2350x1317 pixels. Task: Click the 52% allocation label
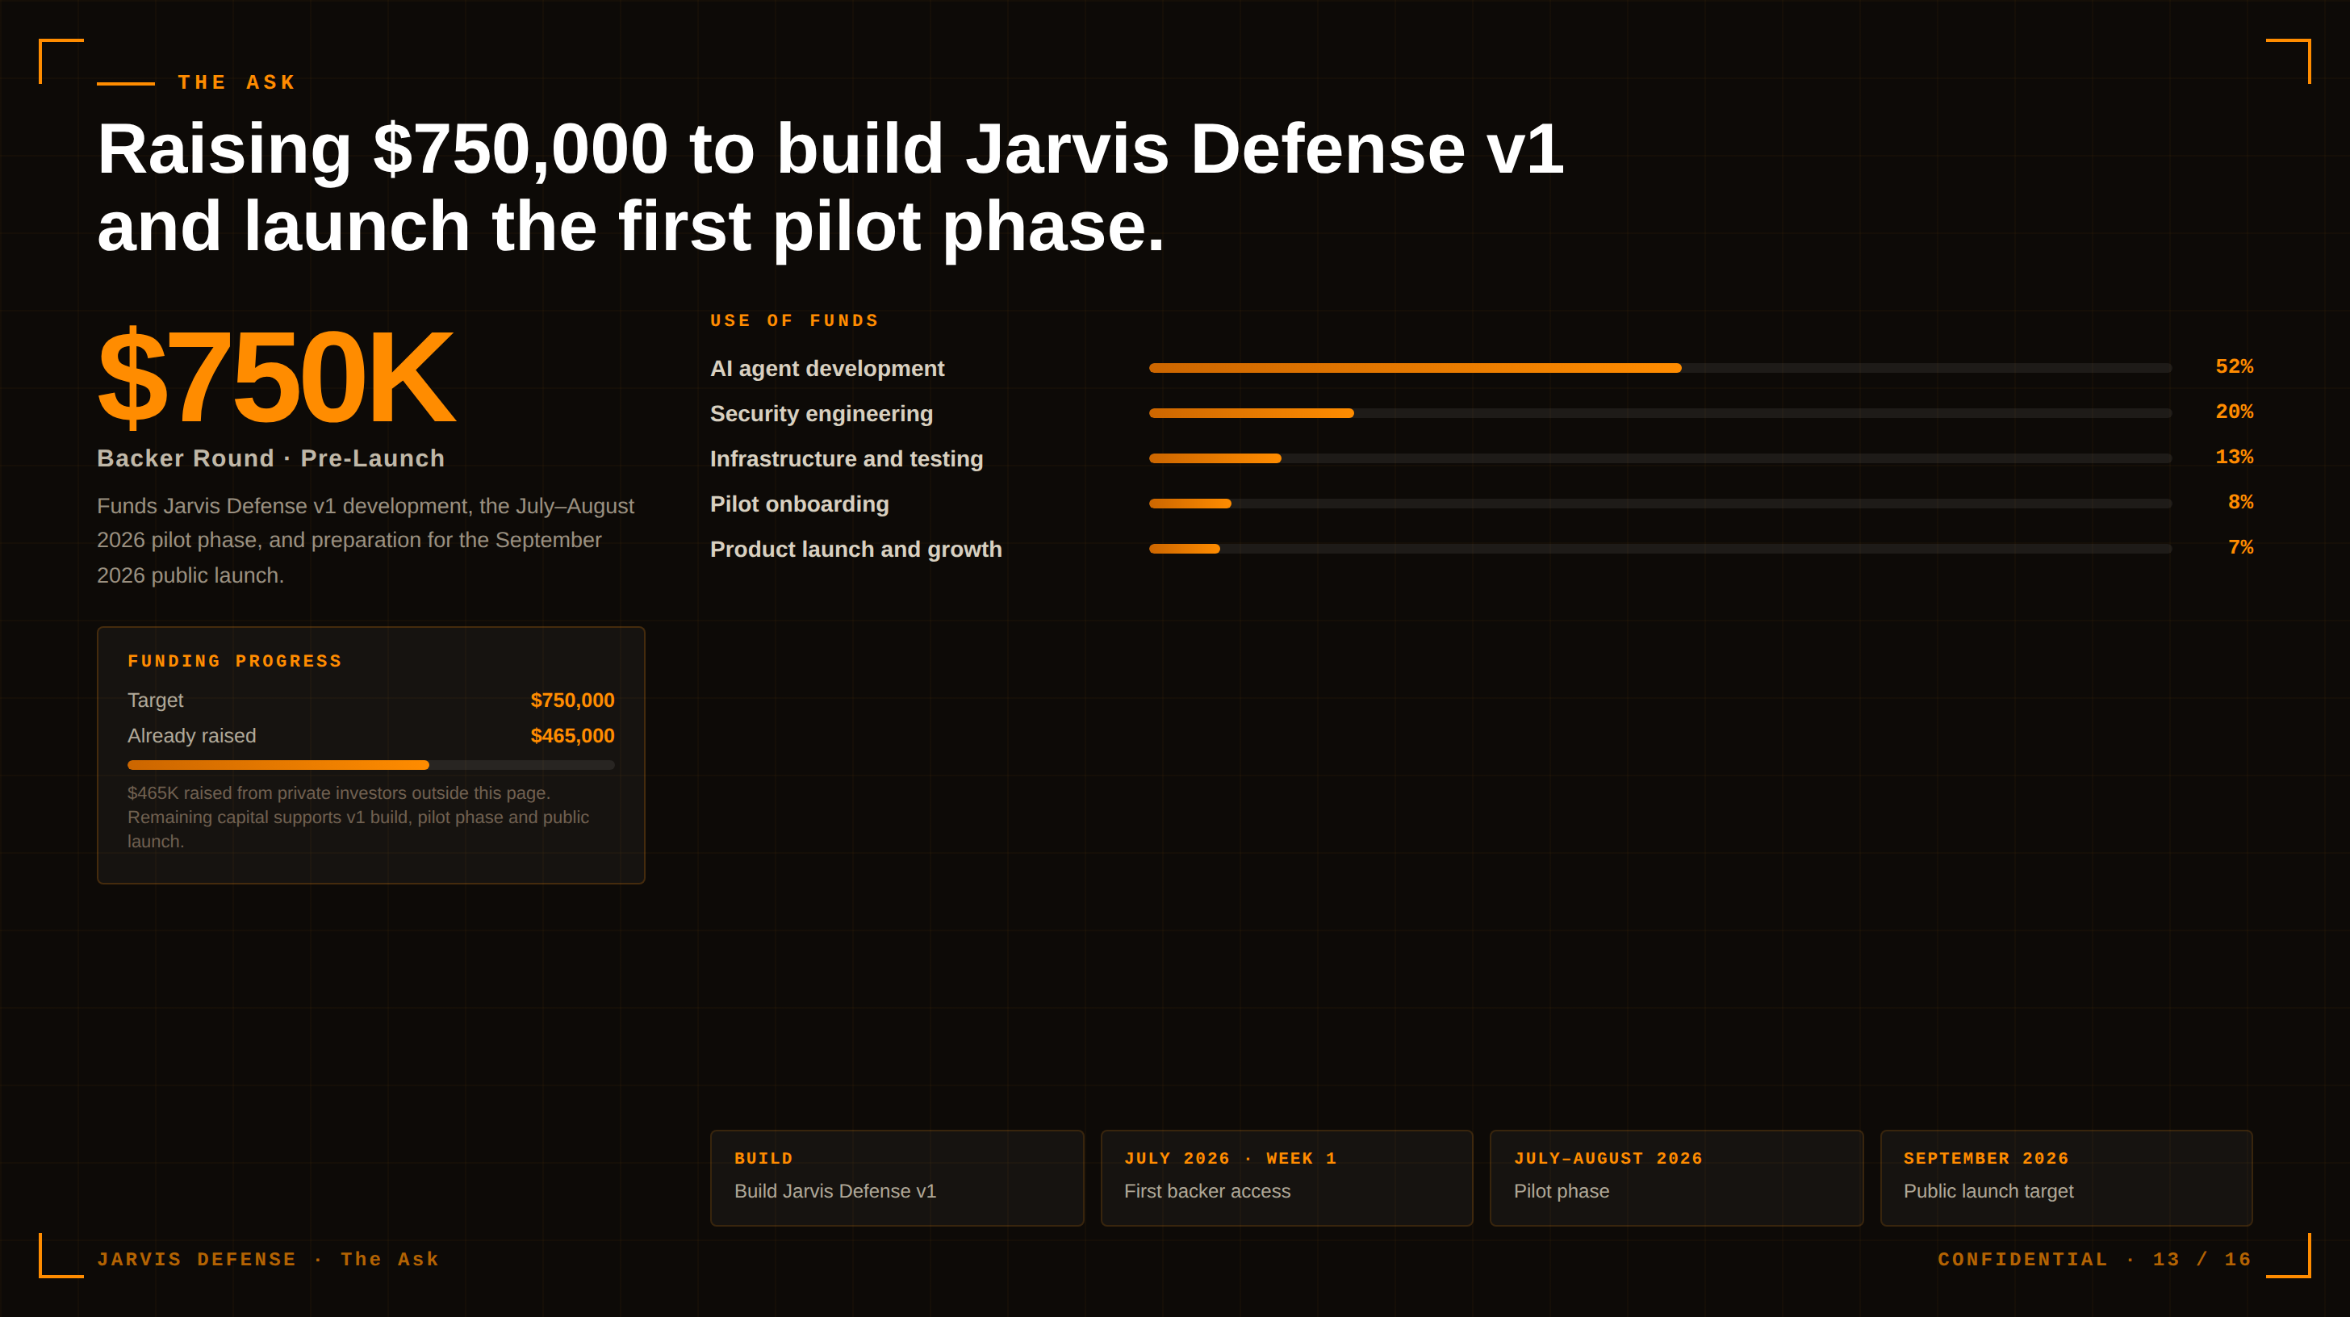point(2234,366)
